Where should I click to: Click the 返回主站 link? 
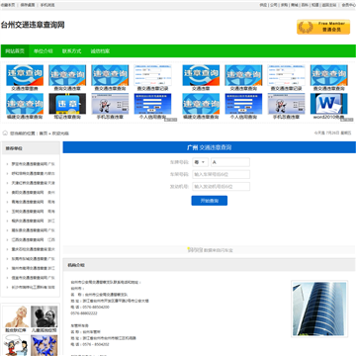pyautogui.click(x=329, y=5)
